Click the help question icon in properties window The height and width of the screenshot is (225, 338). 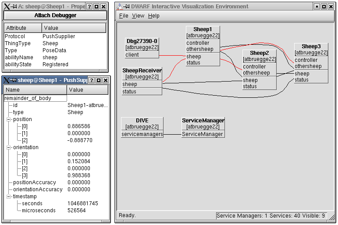89,7
